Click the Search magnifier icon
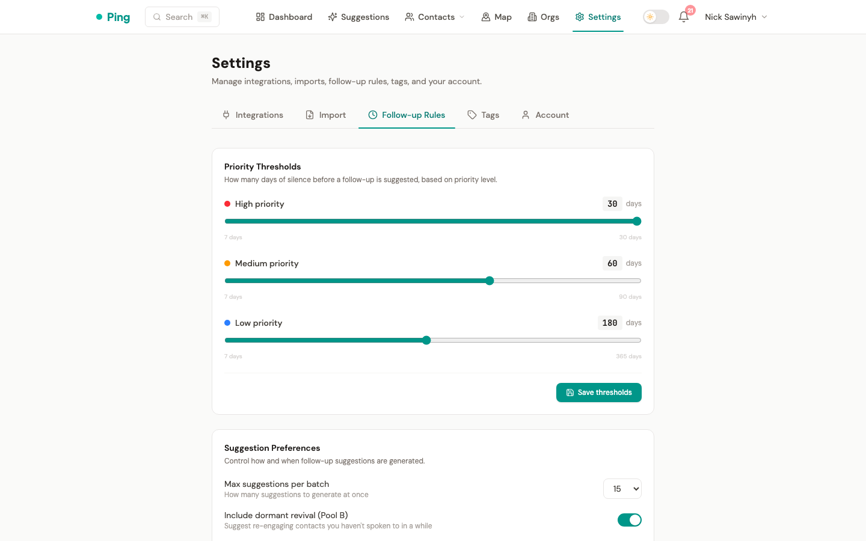 tap(157, 17)
